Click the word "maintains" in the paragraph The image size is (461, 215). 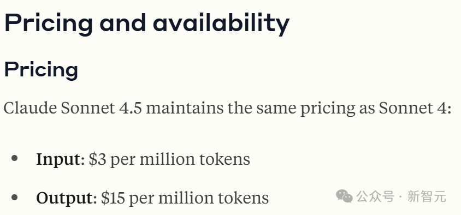[x=185, y=108]
